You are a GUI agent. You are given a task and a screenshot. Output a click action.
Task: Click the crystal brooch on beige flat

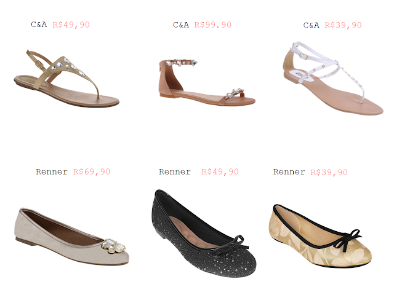(113, 246)
